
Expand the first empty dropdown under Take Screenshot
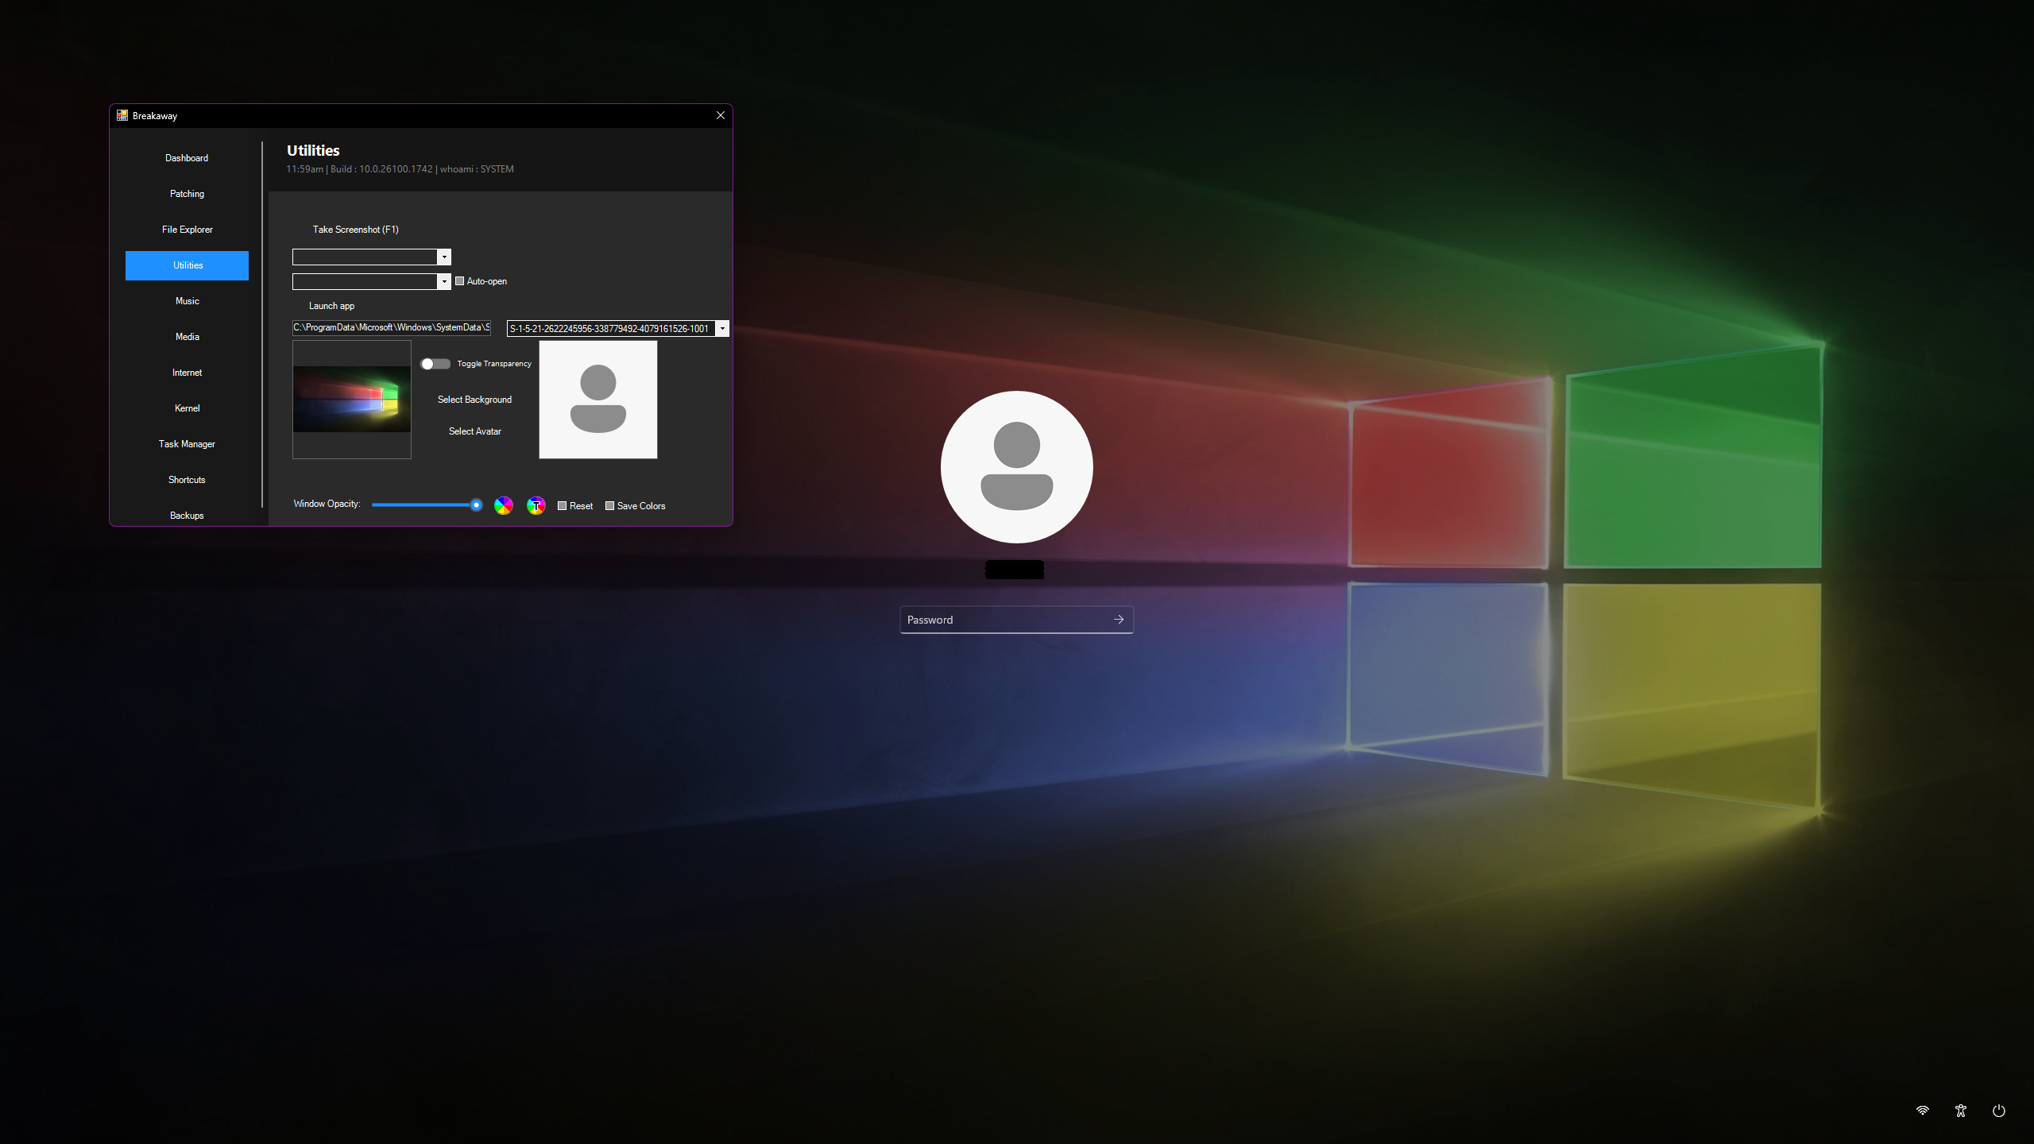click(445, 257)
